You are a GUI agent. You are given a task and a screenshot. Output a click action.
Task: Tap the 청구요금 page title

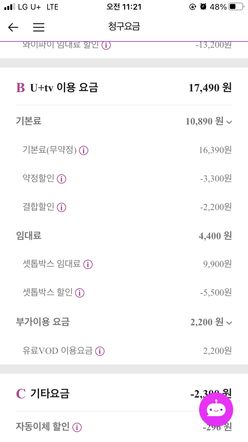click(x=124, y=27)
